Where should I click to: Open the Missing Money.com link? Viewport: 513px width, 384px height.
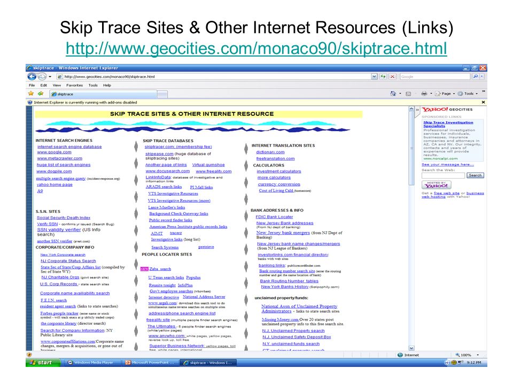(280, 319)
